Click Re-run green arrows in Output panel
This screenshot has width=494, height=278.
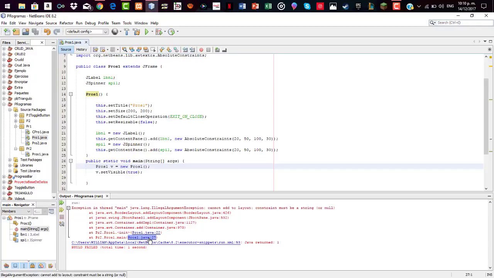click(x=61, y=203)
